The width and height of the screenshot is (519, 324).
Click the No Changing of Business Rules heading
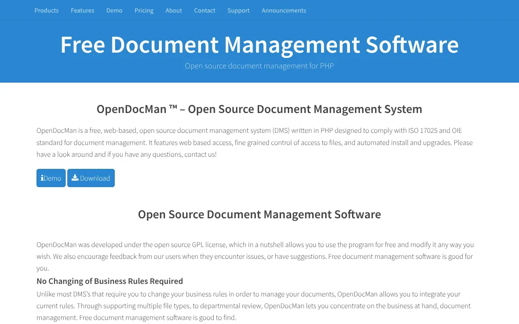tap(109, 281)
